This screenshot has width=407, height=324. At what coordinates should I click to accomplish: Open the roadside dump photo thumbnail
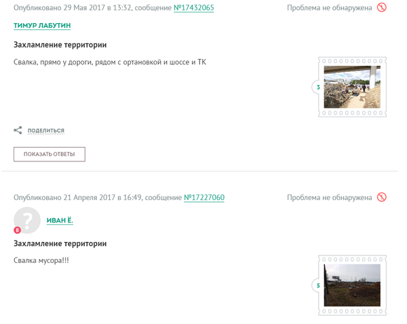click(x=352, y=87)
